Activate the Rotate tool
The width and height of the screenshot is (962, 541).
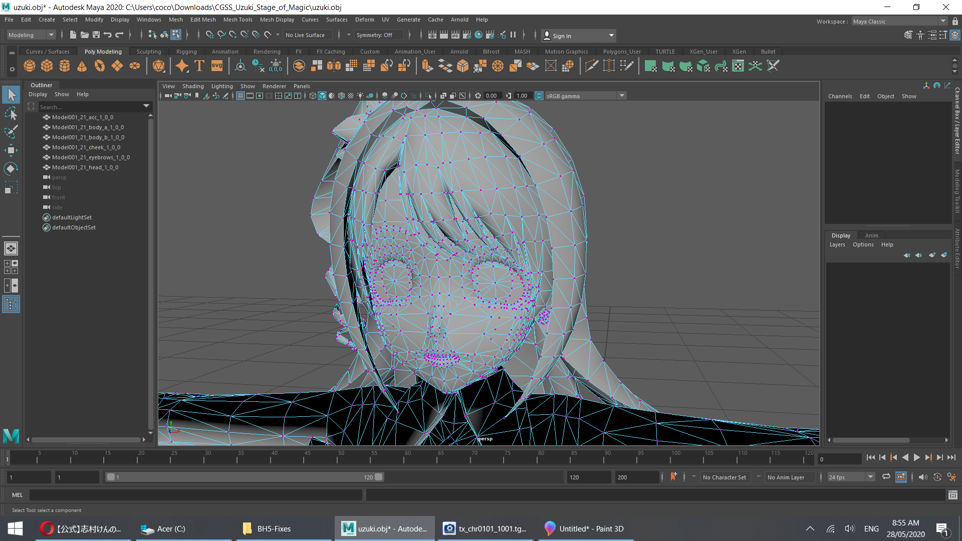click(x=11, y=169)
